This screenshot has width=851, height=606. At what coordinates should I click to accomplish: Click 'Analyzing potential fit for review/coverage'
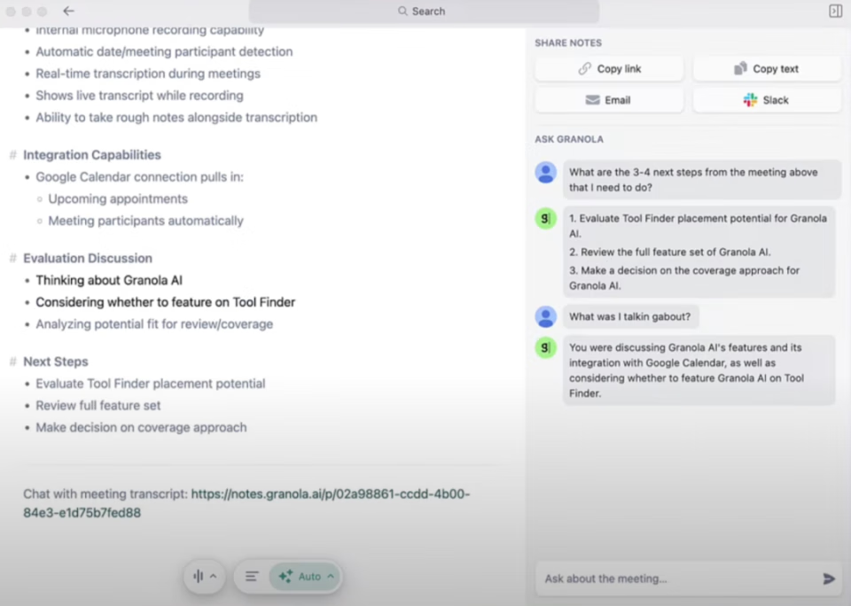point(154,324)
